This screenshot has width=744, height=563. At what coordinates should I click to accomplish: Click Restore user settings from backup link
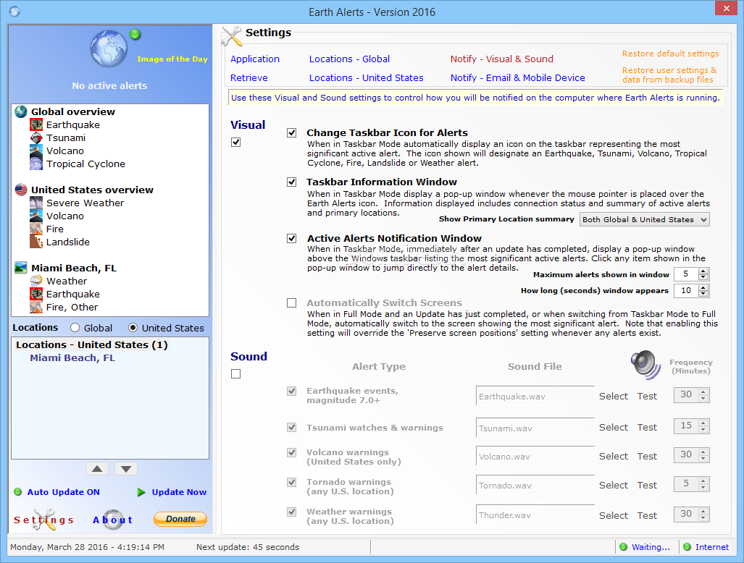(x=669, y=75)
